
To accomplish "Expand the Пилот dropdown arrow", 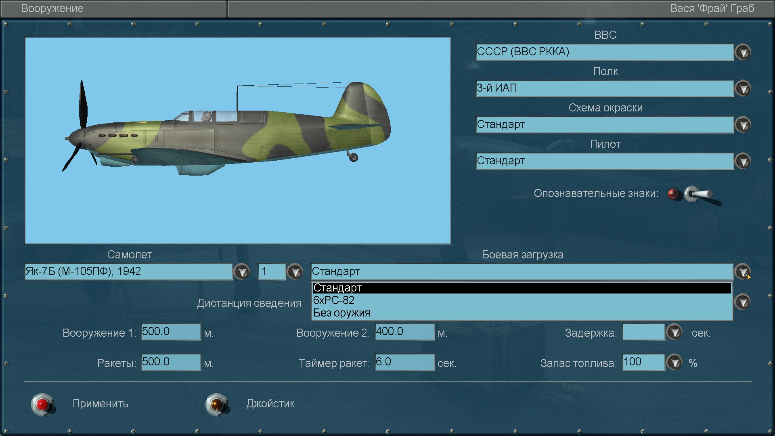I will (743, 161).
